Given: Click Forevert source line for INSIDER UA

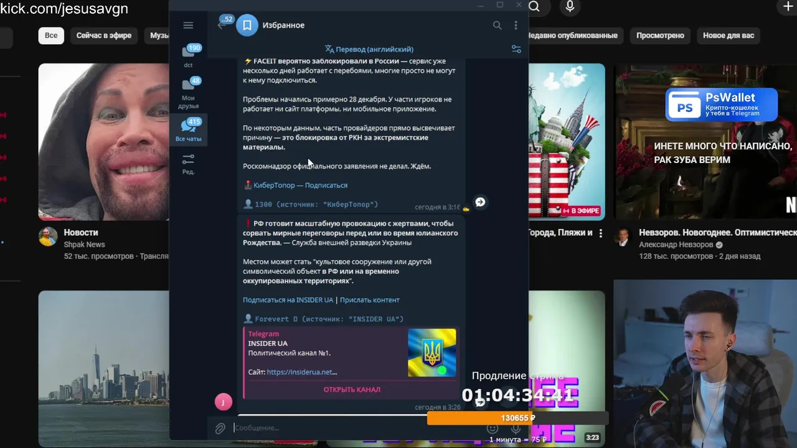Looking at the screenshot, I should tap(329, 319).
